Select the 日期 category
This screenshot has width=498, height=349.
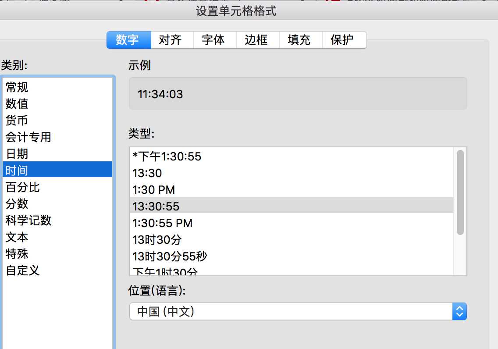(x=17, y=154)
